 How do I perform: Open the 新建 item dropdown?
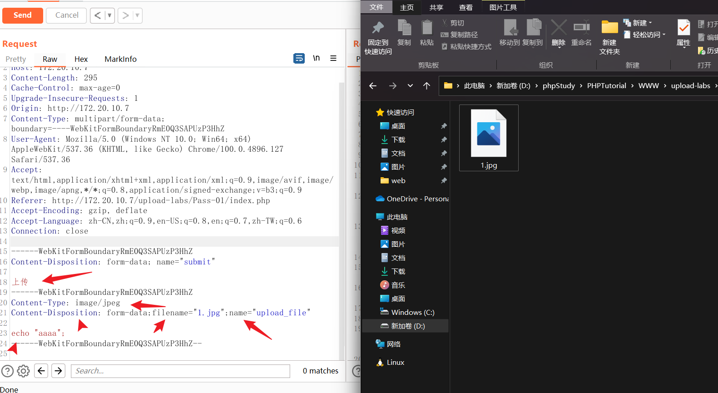tap(638, 23)
